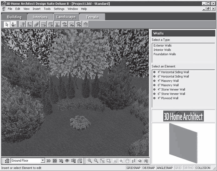Open the wireframe cube display mode flyout

coord(80,161)
